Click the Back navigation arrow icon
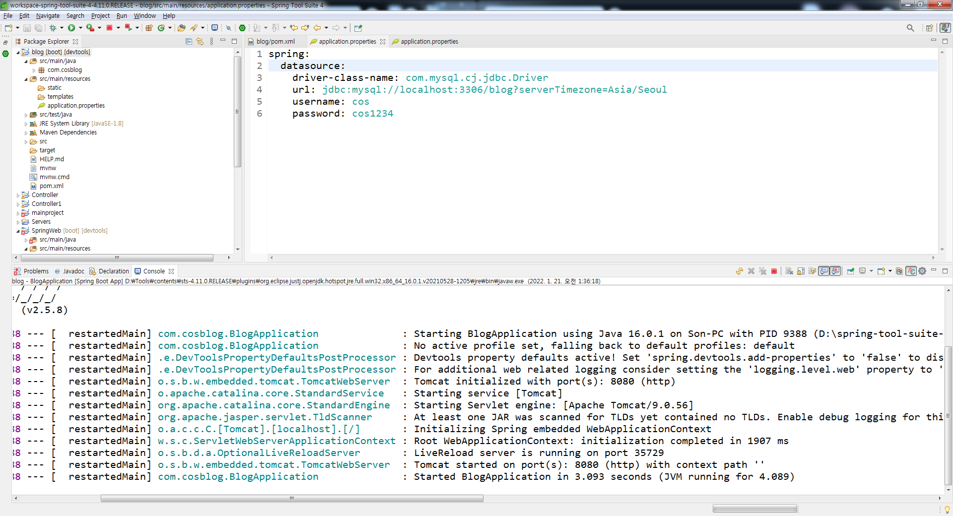Screen dimensions: 953x516 click(x=317, y=28)
